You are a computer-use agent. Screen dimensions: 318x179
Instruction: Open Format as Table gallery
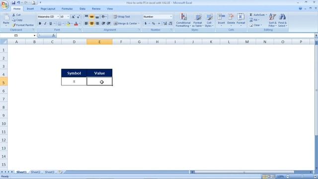(x=198, y=20)
